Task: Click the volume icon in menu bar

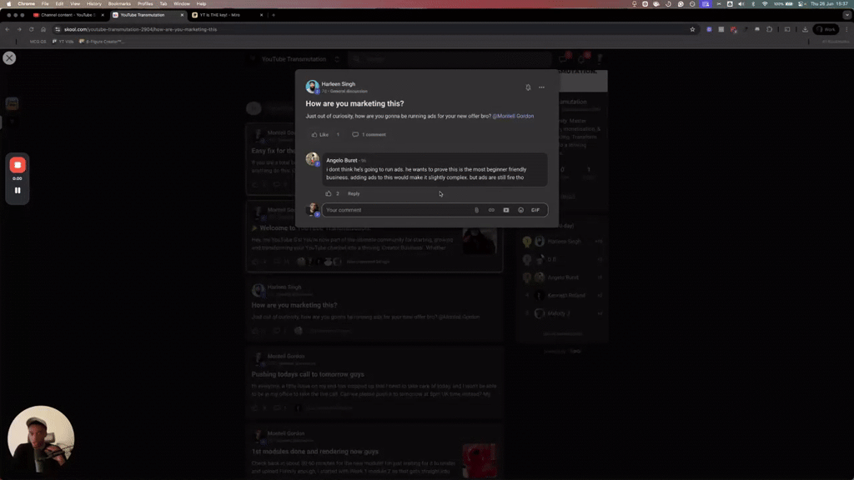Action: [x=741, y=4]
